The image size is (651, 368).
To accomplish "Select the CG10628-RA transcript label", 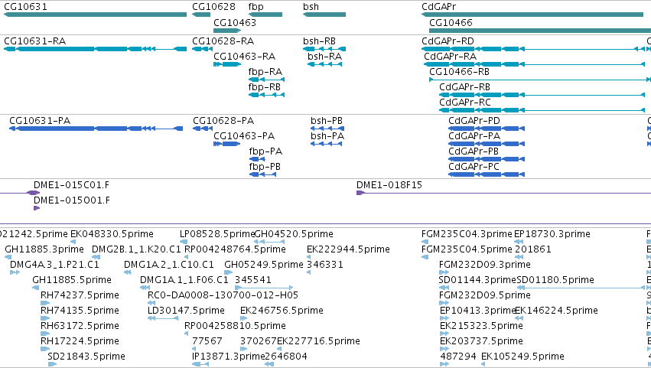I will 223,41.
